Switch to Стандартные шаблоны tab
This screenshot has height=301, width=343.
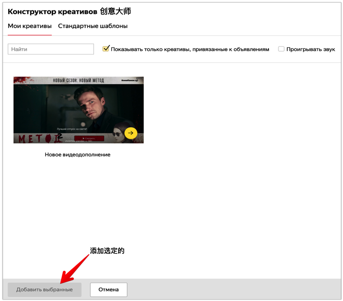(93, 26)
